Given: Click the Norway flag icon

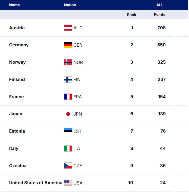Looking at the screenshot, I should pyautogui.click(x=68, y=62).
